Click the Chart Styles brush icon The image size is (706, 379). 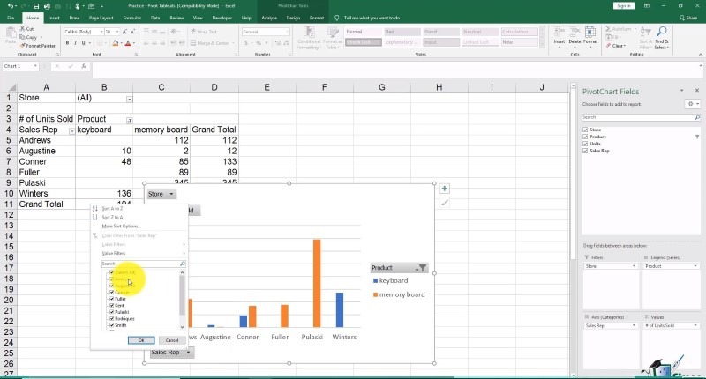coord(445,202)
